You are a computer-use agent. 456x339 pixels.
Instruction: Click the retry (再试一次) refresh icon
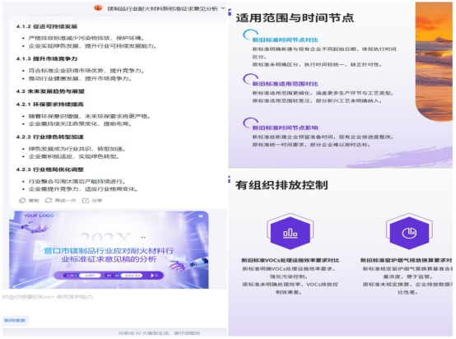coord(49,200)
